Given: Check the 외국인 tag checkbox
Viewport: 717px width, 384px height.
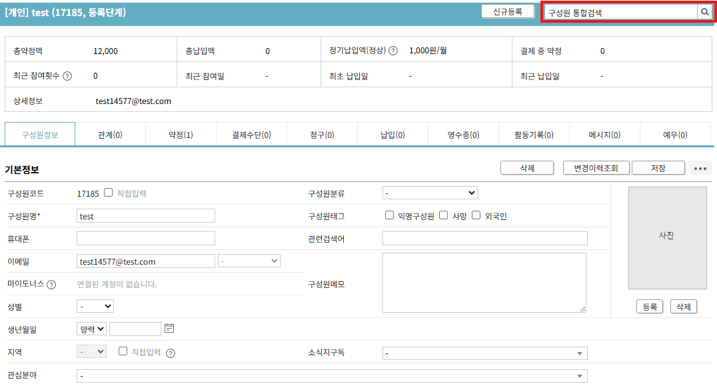Looking at the screenshot, I should (x=476, y=215).
